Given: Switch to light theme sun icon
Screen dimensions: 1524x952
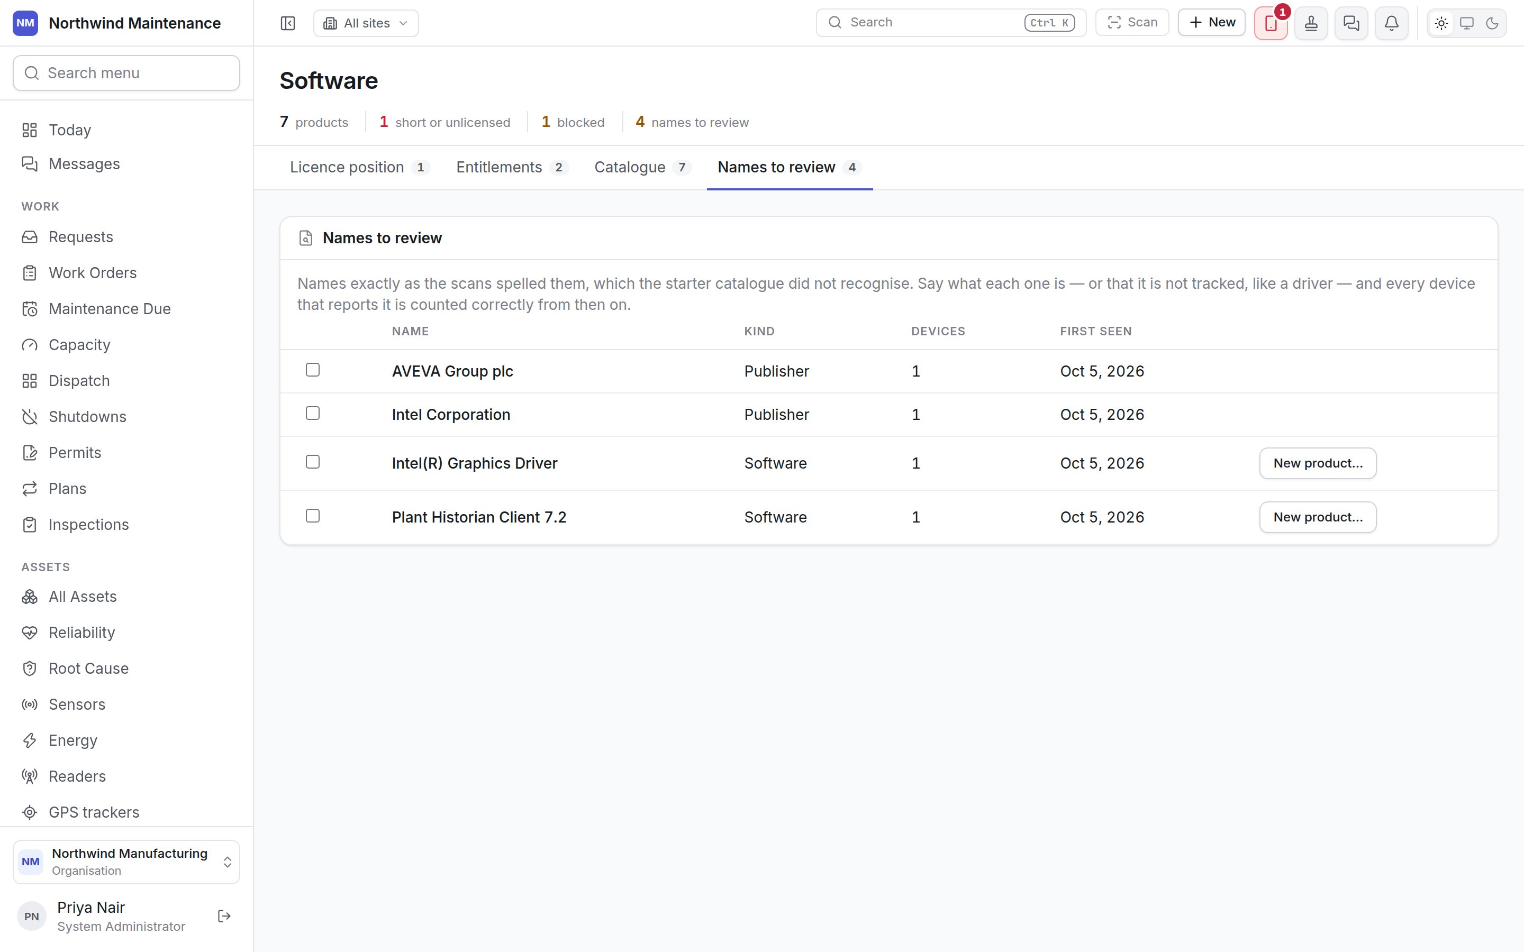Looking at the screenshot, I should 1441,23.
